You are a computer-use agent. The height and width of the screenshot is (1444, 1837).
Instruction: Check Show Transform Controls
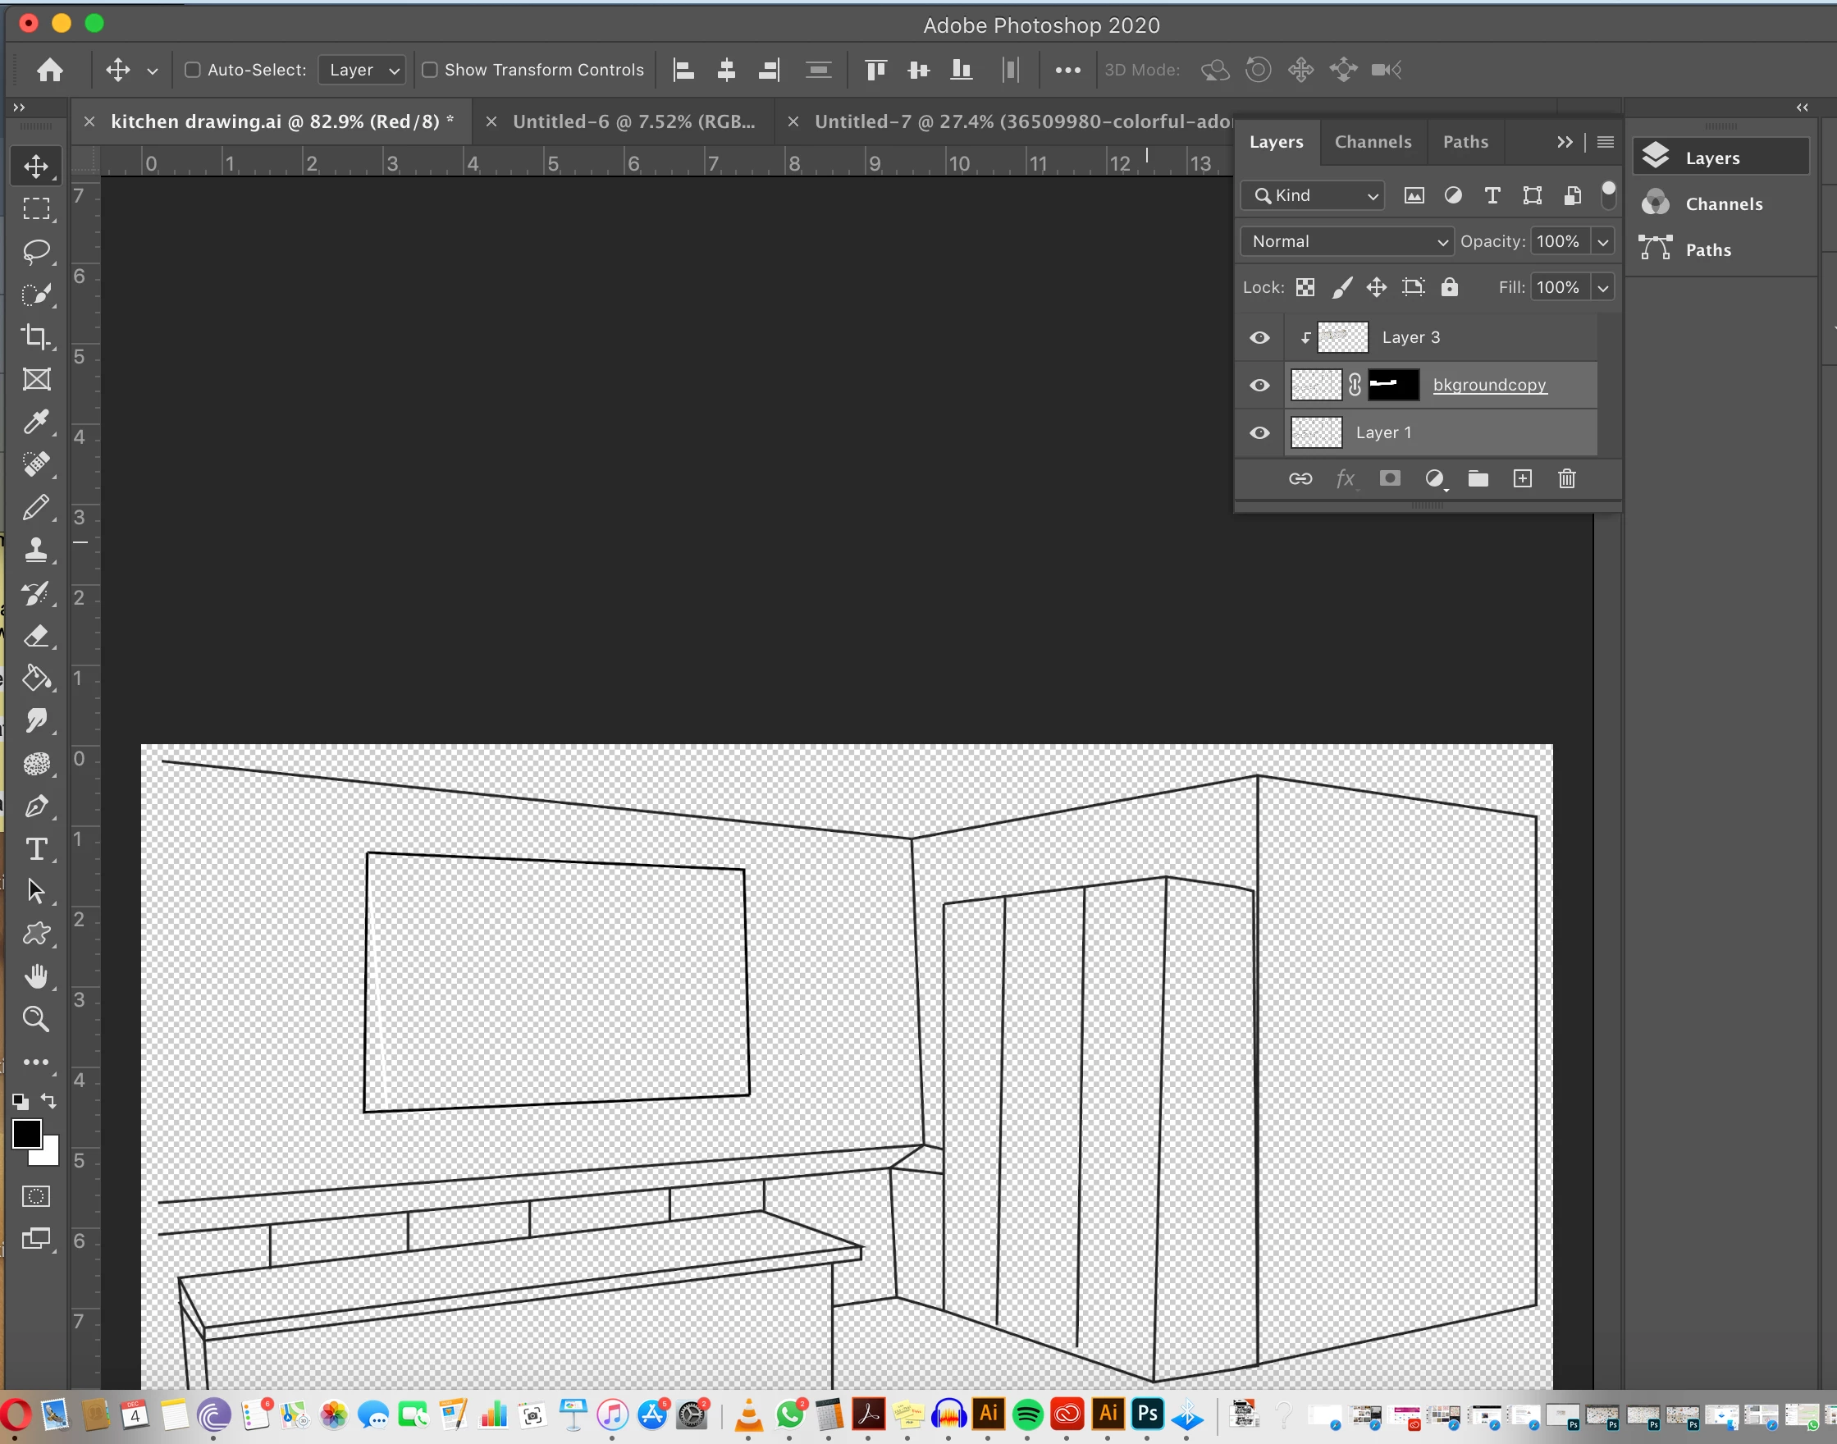click(x=429, y=71)
